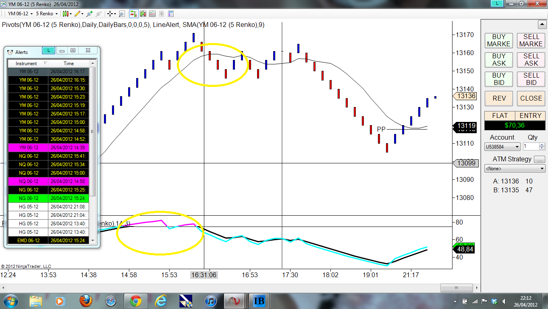Click the CLOSE position button

(531, 98)
